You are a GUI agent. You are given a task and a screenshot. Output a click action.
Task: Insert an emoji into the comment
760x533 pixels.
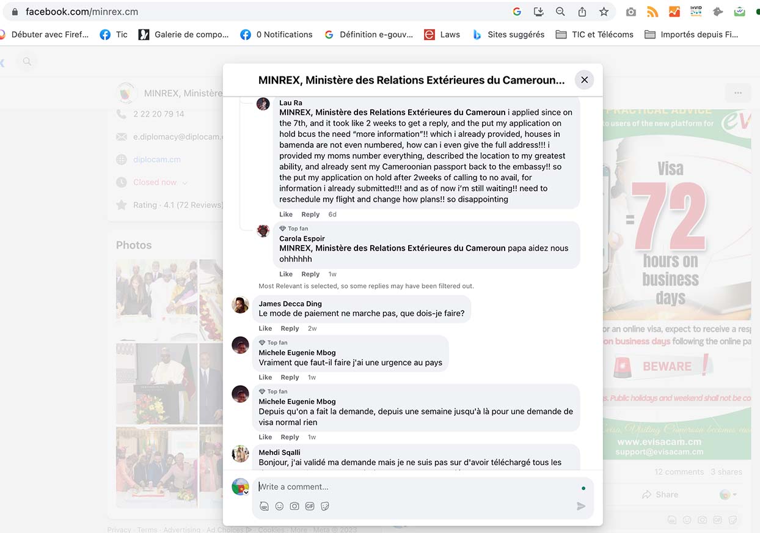click(279, 506)
